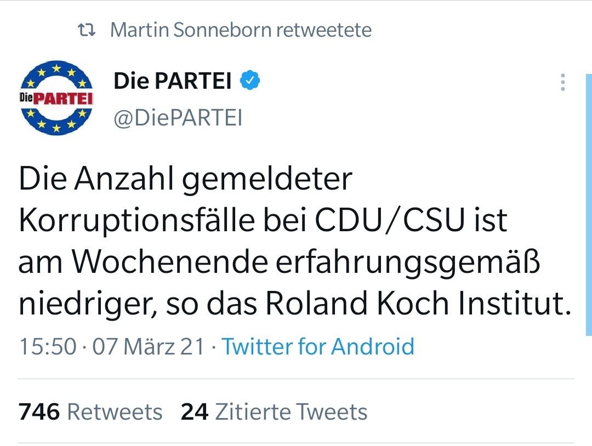
Task: Click the 746 retweet count number
Action: pyautogui.click(x=39, y=412)
